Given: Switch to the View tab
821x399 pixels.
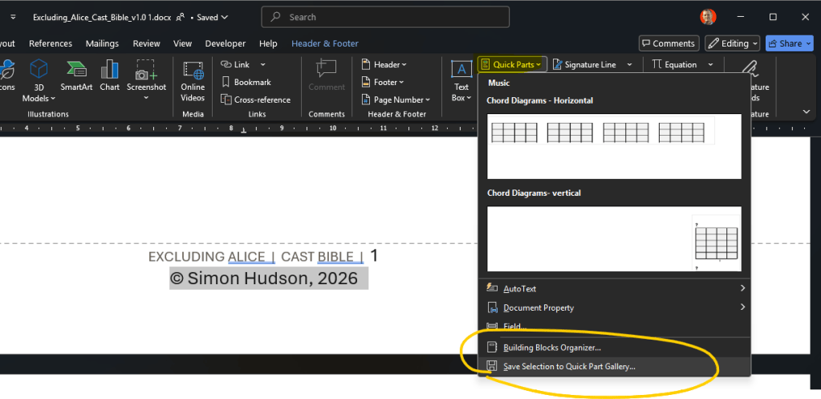Looking at the screenshot, I should pos(182,43).
